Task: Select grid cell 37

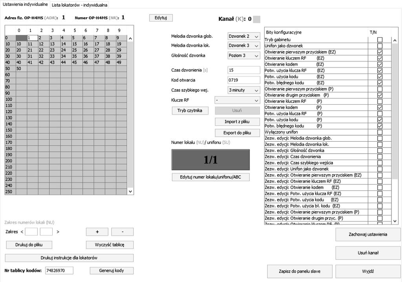Action: coord(99,56)
